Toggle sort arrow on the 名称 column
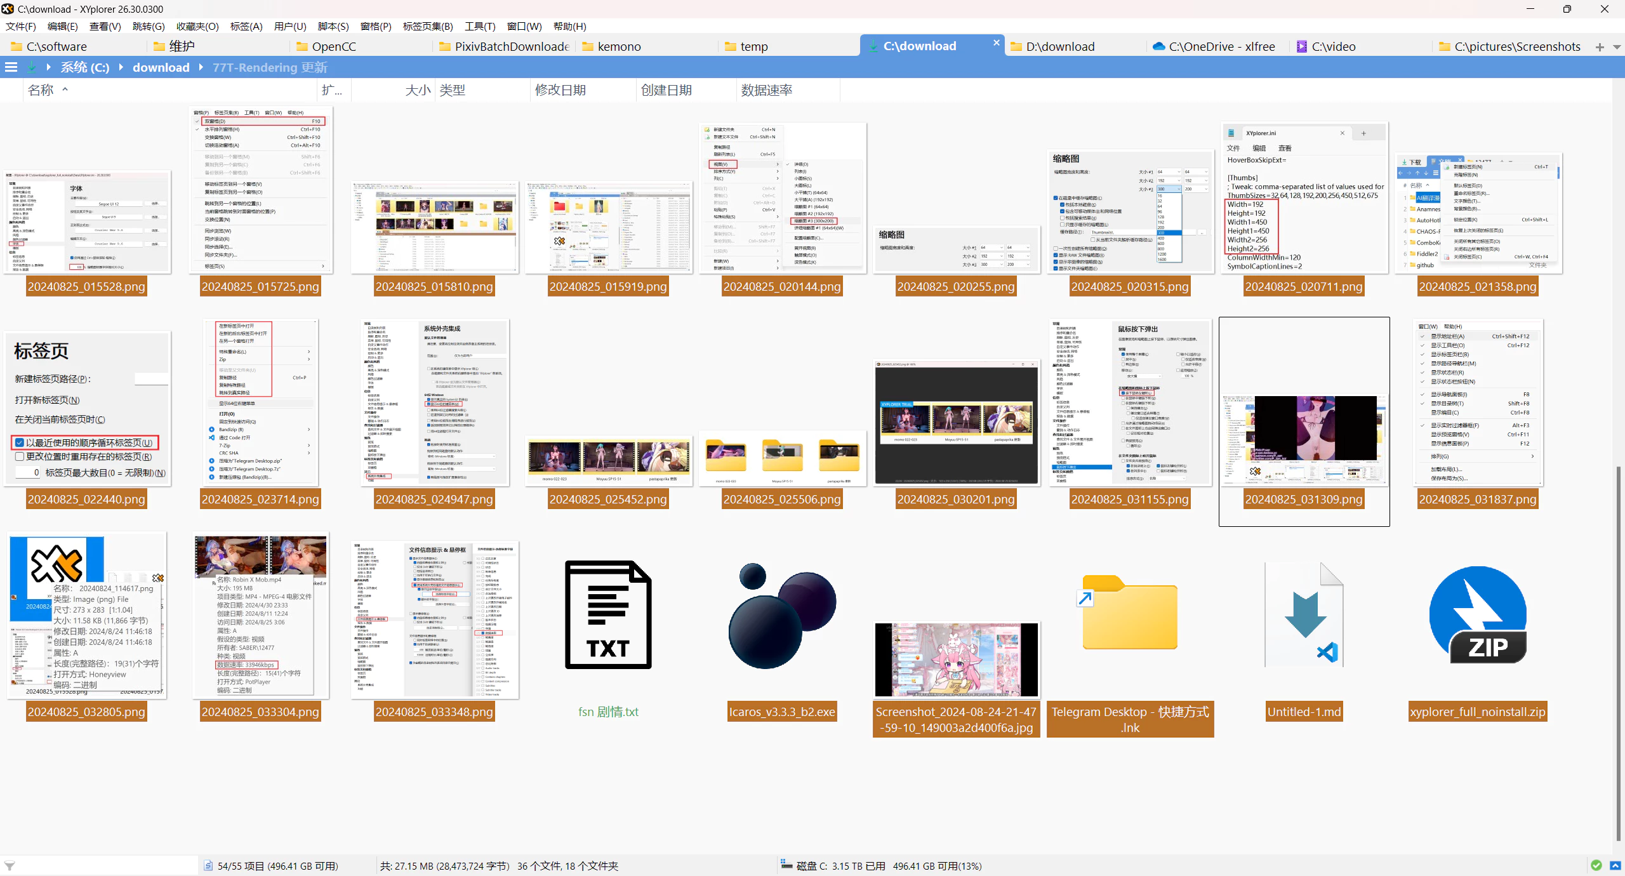Image resolution: width=1625 pixels, height=876 pixels. pyautogui.click(x=65, y=90)
